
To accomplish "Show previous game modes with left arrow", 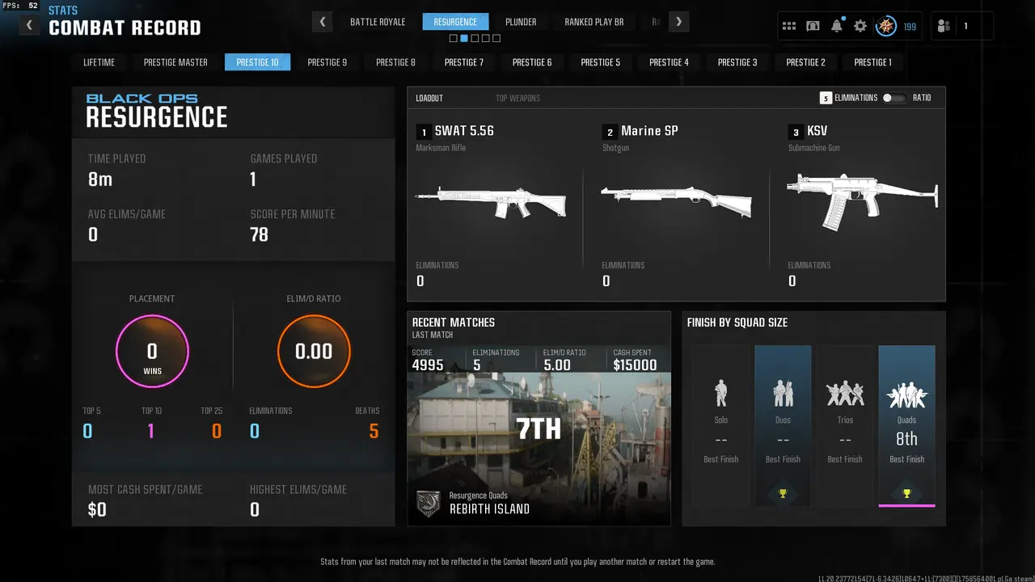I will tap(323, 22).
